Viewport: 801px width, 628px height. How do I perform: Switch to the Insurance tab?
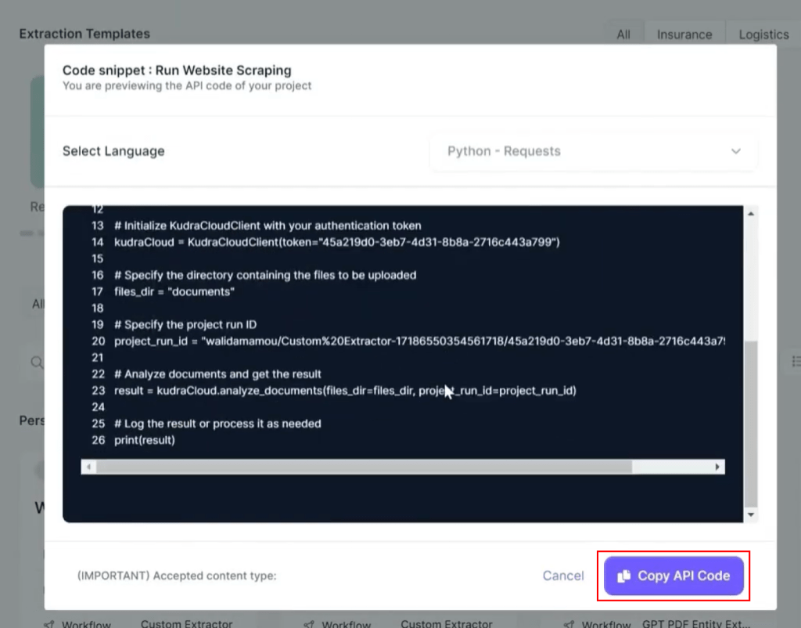(x=684, y=34)
